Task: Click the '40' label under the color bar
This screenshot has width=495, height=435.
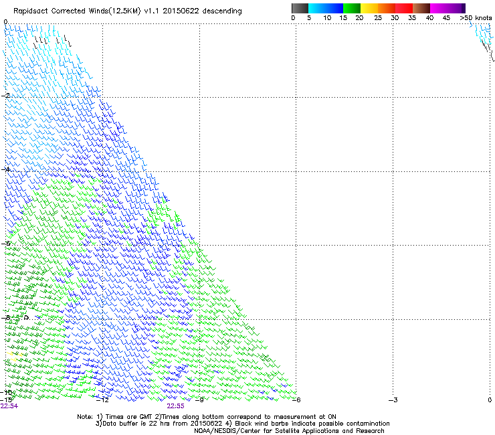Action: (429, 18)
